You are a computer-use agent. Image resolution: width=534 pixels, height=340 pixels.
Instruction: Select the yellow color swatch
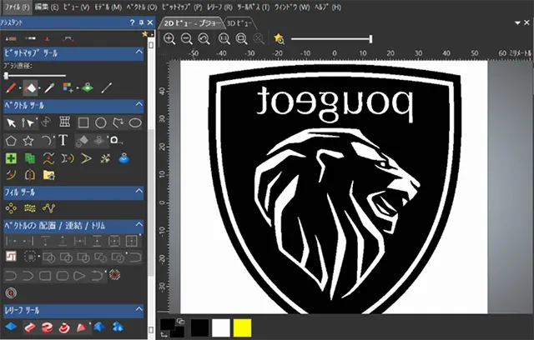tap(243, 327)
